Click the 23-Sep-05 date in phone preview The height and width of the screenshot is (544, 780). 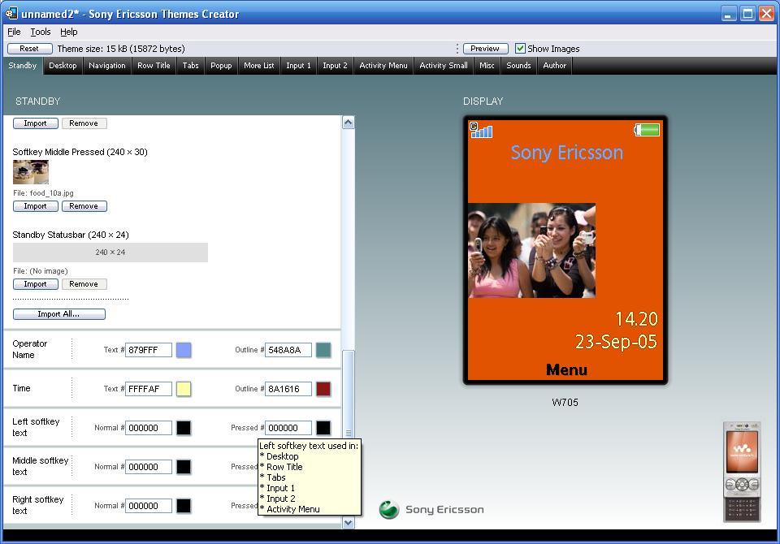pos(616,342)
